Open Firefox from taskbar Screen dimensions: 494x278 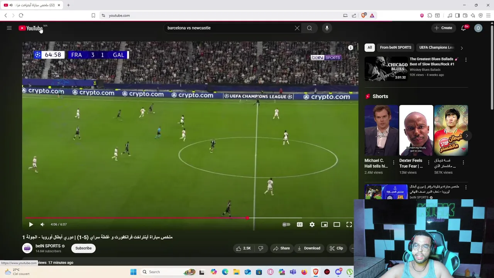(304, 272)
